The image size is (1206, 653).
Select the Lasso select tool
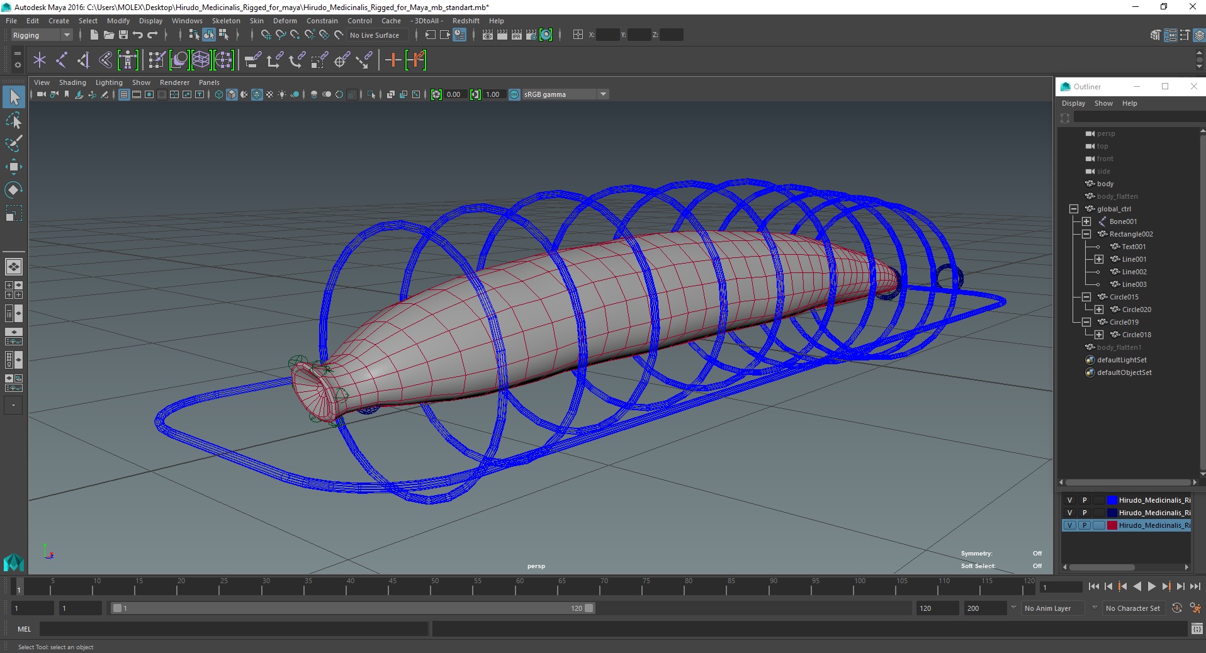[x=14, y=120]
